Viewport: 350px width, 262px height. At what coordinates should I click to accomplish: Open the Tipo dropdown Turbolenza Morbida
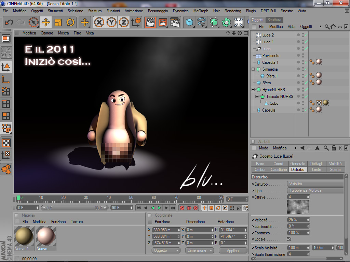click(x=315, y=190)
